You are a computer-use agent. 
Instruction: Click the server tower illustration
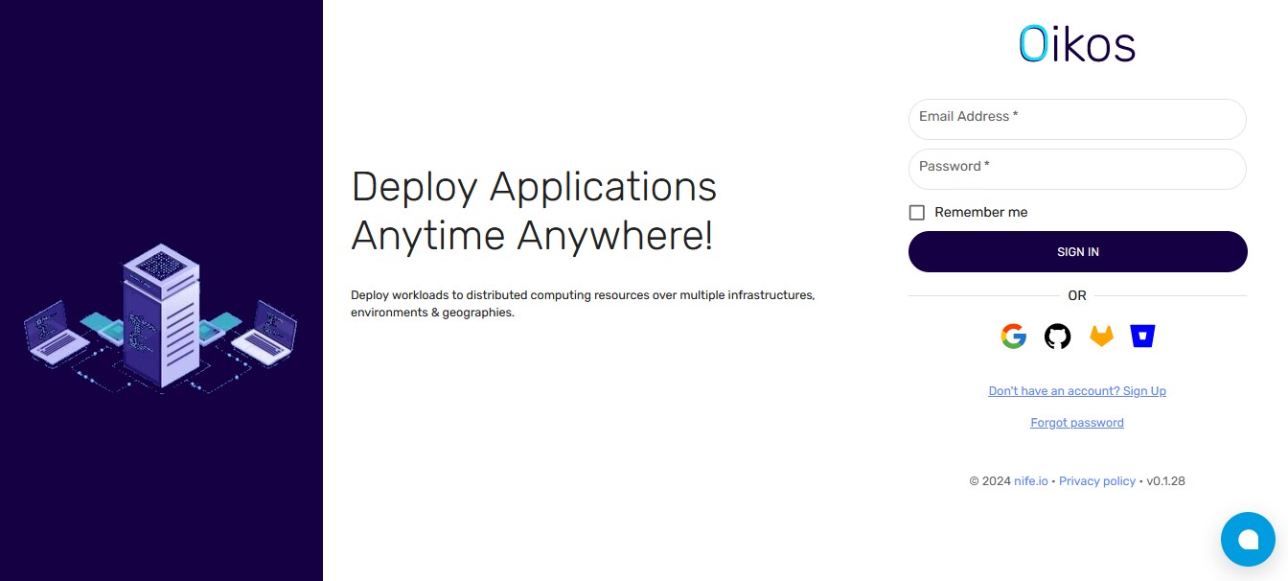160,314
